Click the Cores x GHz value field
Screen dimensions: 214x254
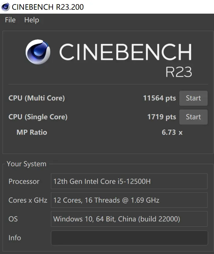pyautogui.click(x=129, y=200)
